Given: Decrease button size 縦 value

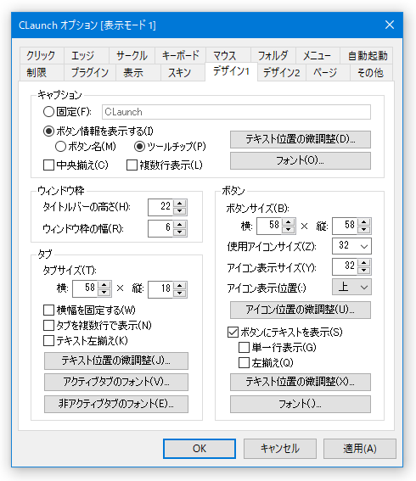Looking at the screenshot, I should pos(364,230).
